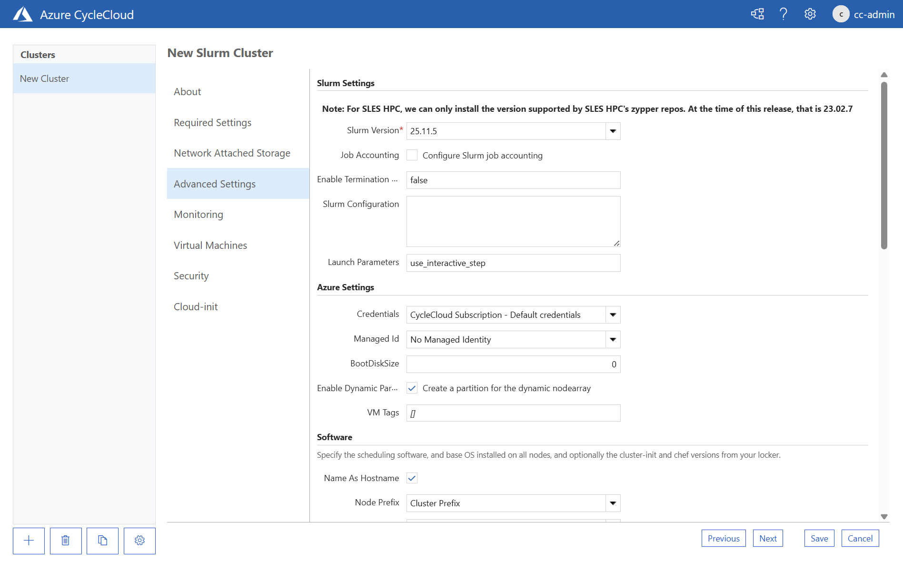Open cluster settings gear at bottom left

click(139, 541)
